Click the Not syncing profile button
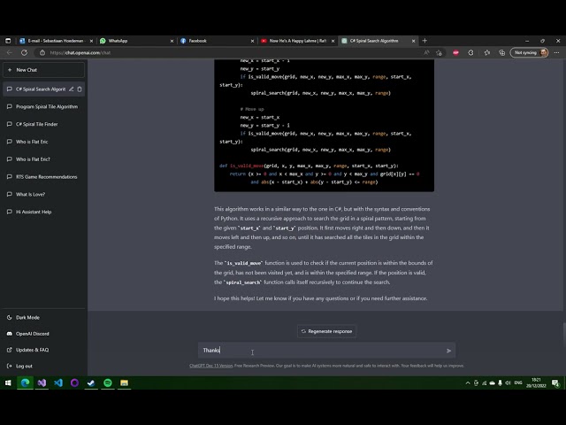Screen dimensions: 566x425 (x=529, y=53)
